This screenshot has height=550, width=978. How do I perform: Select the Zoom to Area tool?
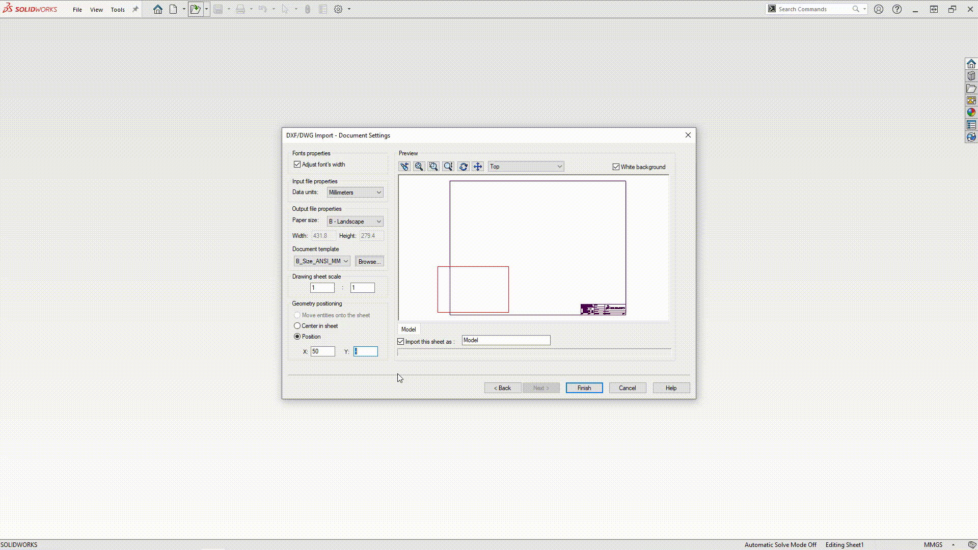433,167
